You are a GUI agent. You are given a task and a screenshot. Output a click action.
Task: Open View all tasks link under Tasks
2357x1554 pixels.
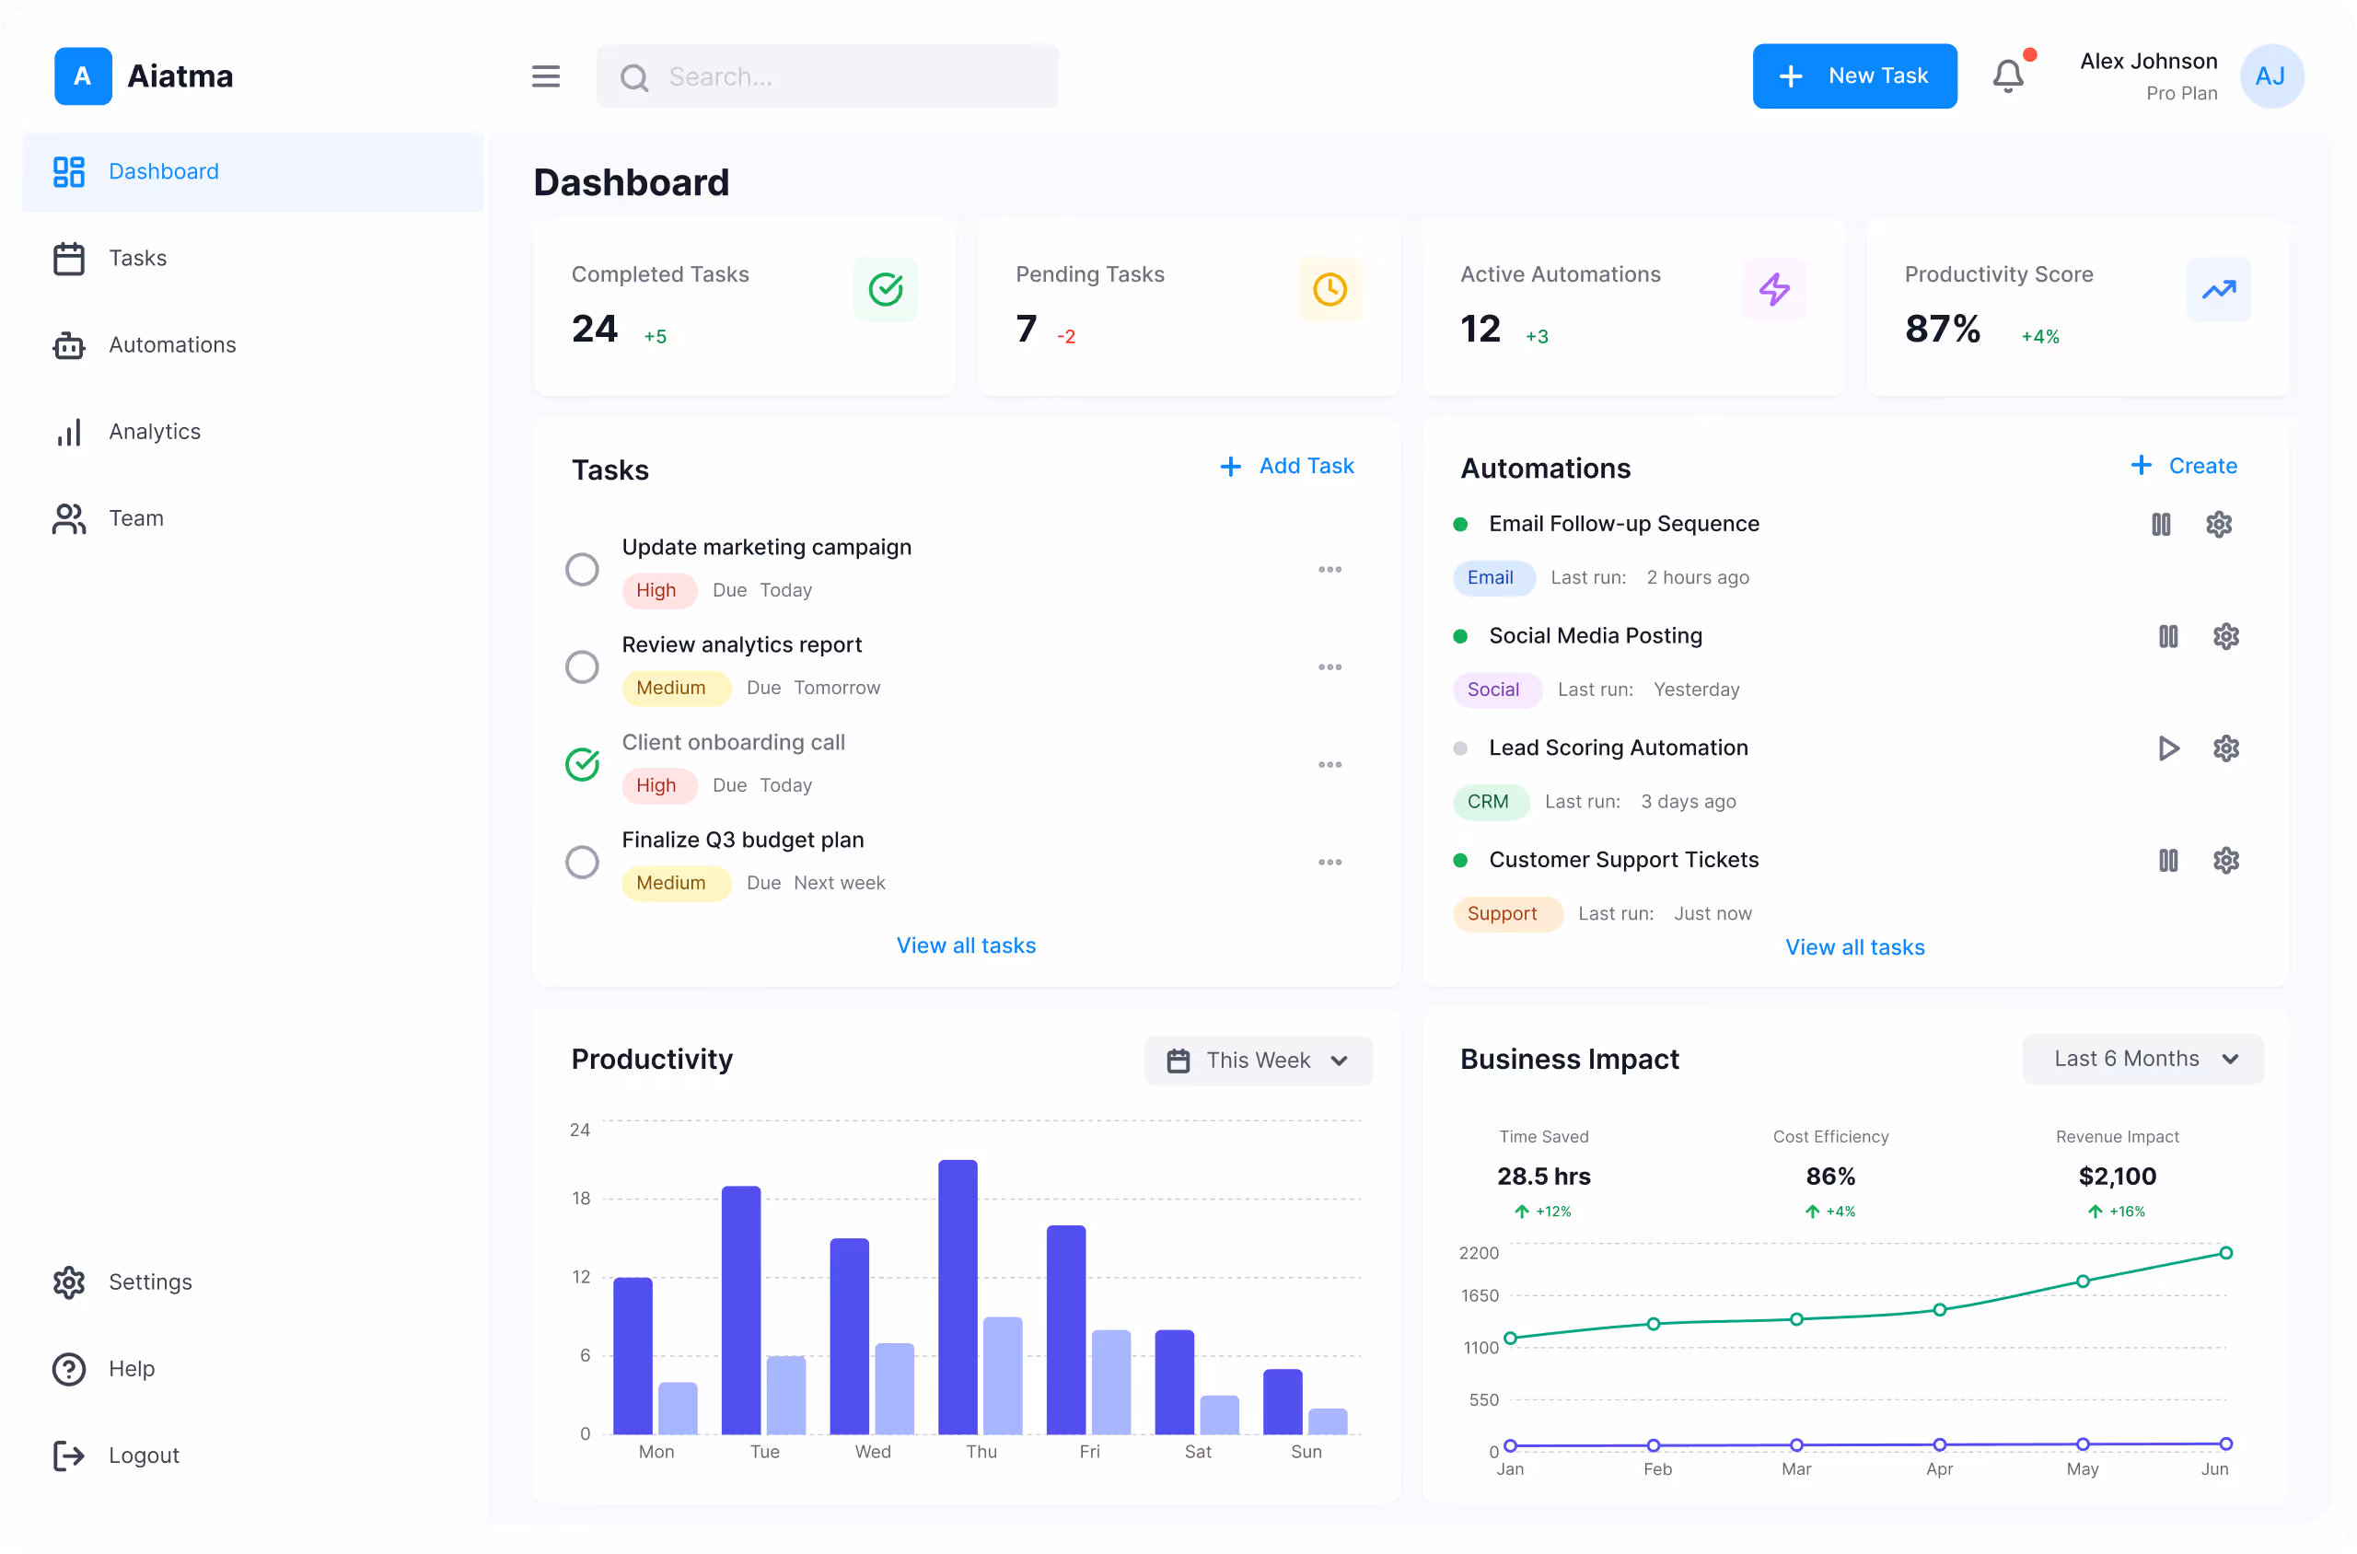click(x=966, y=945)
